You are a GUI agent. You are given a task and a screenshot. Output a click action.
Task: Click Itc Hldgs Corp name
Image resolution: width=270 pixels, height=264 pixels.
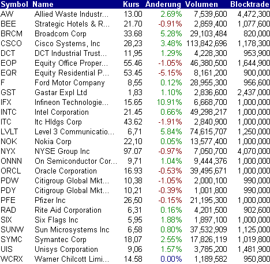click(x=58, y=122)
